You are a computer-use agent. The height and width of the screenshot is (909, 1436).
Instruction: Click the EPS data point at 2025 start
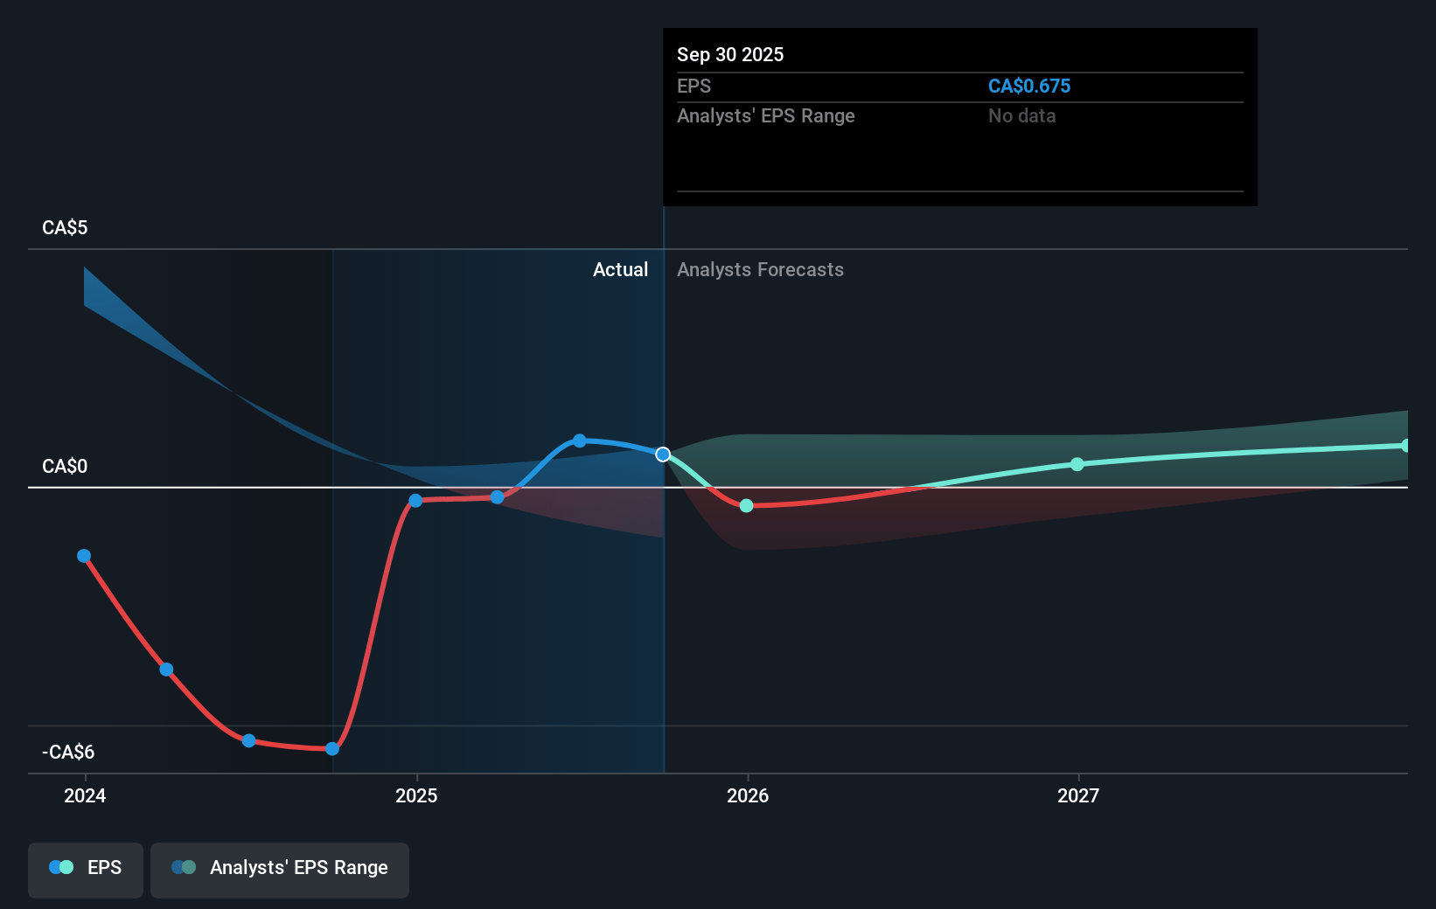[x=415, y=501]
